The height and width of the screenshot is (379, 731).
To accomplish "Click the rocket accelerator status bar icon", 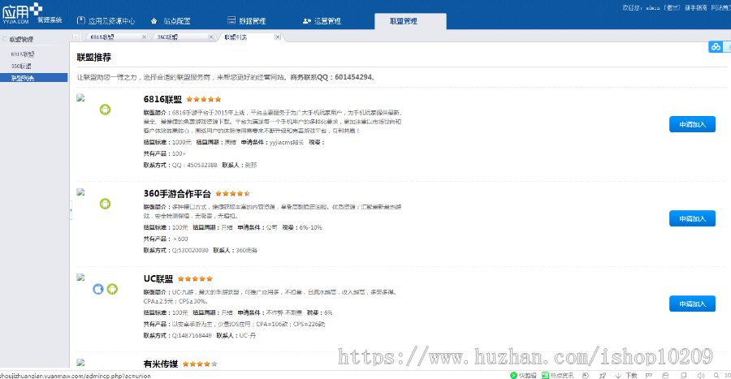I will point(603,375).
